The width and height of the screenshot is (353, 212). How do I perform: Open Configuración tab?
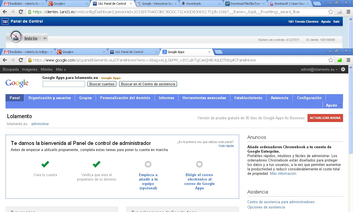coord(309,98)
